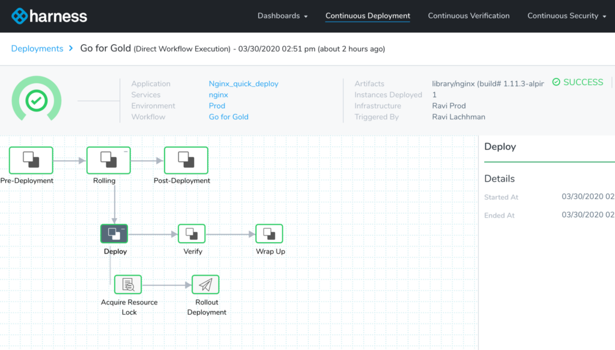Click the Pre-Deployment node label
Image resolution: width=615 pixels, height=350 pixels.
(x=26, y=180)
